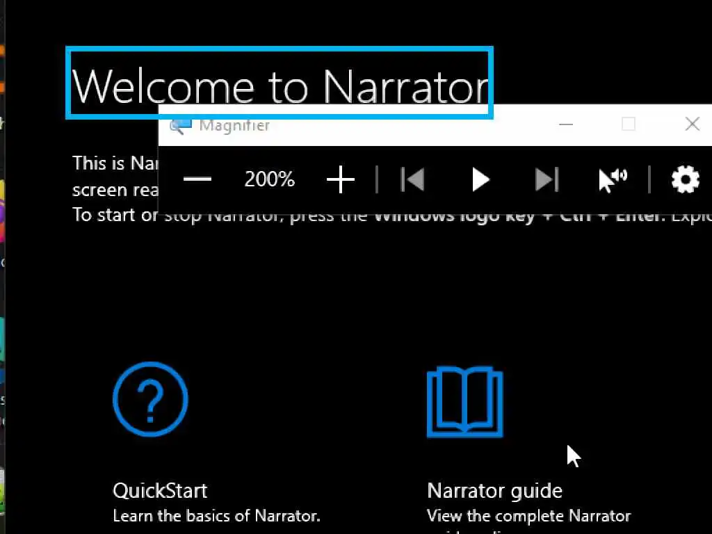Open the QuickStart link
Viewport: 712px width, 534px height.
pos(160,491)
